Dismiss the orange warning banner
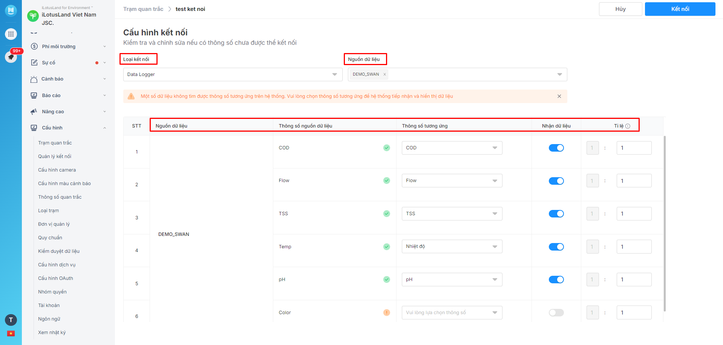This screenshot has width=723, height=345. [x=559, y=96]
